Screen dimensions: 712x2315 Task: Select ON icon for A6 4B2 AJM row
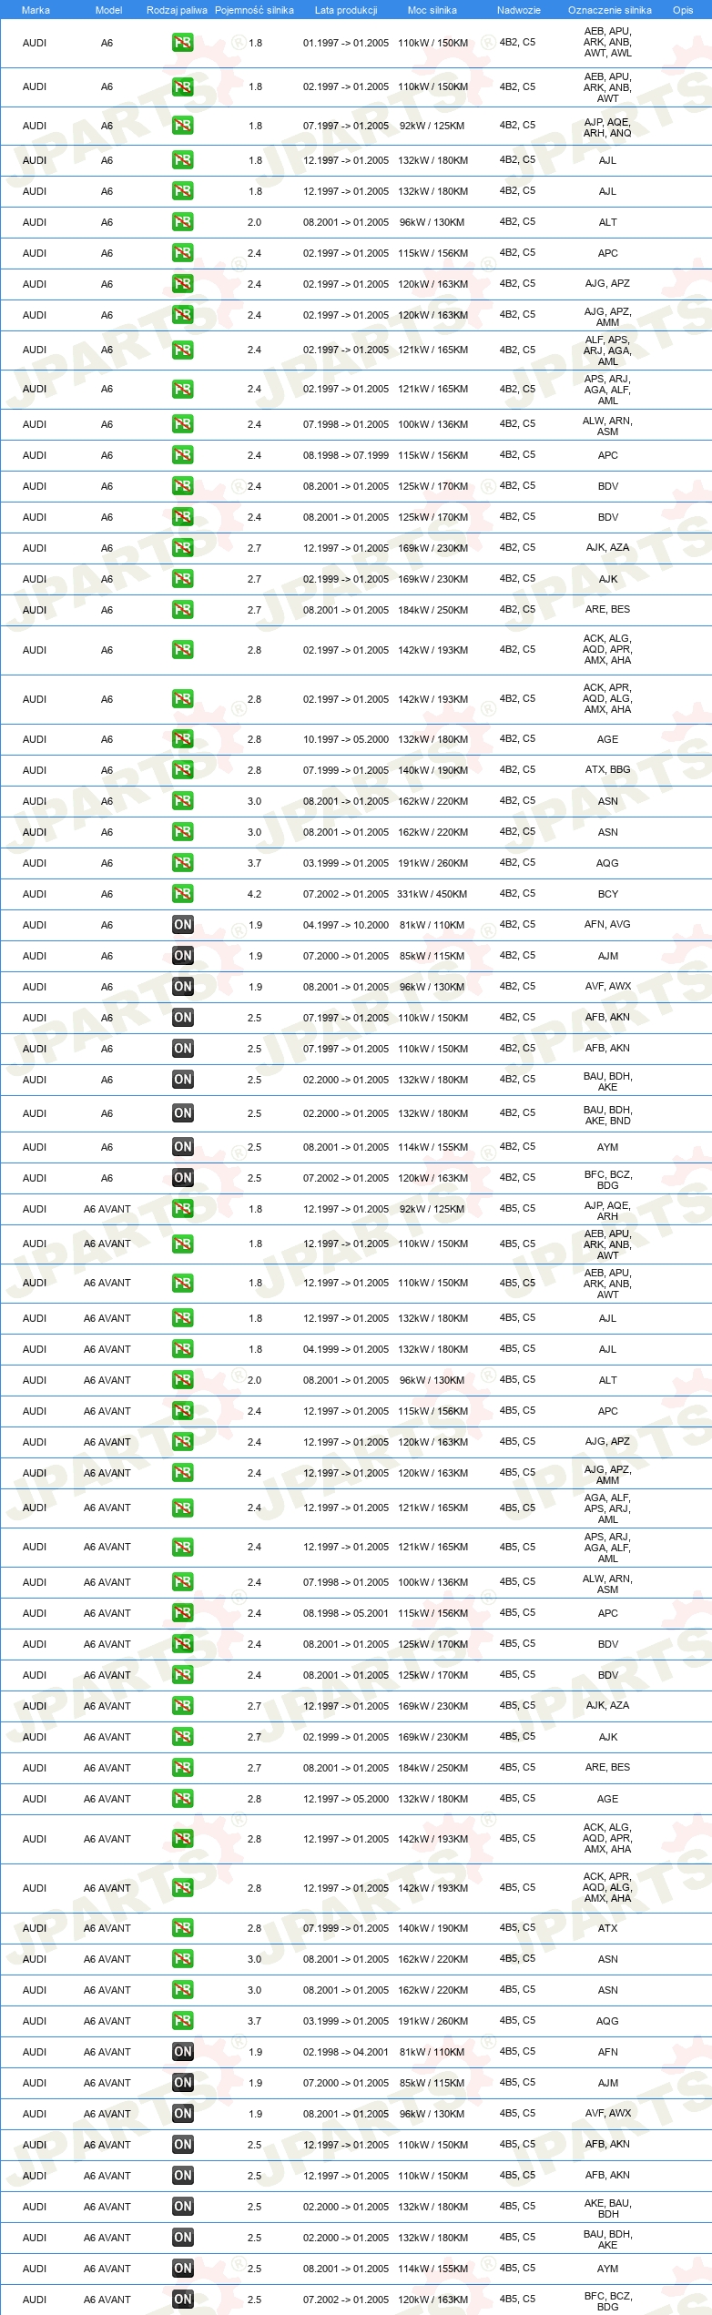(x=182, y=956)
